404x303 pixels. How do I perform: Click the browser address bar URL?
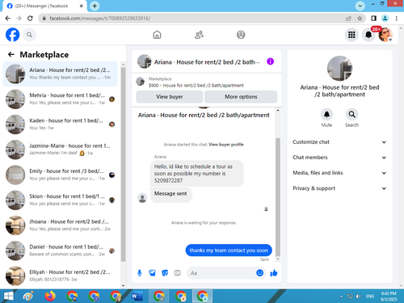pyautogui.click(x=100, y=19)
